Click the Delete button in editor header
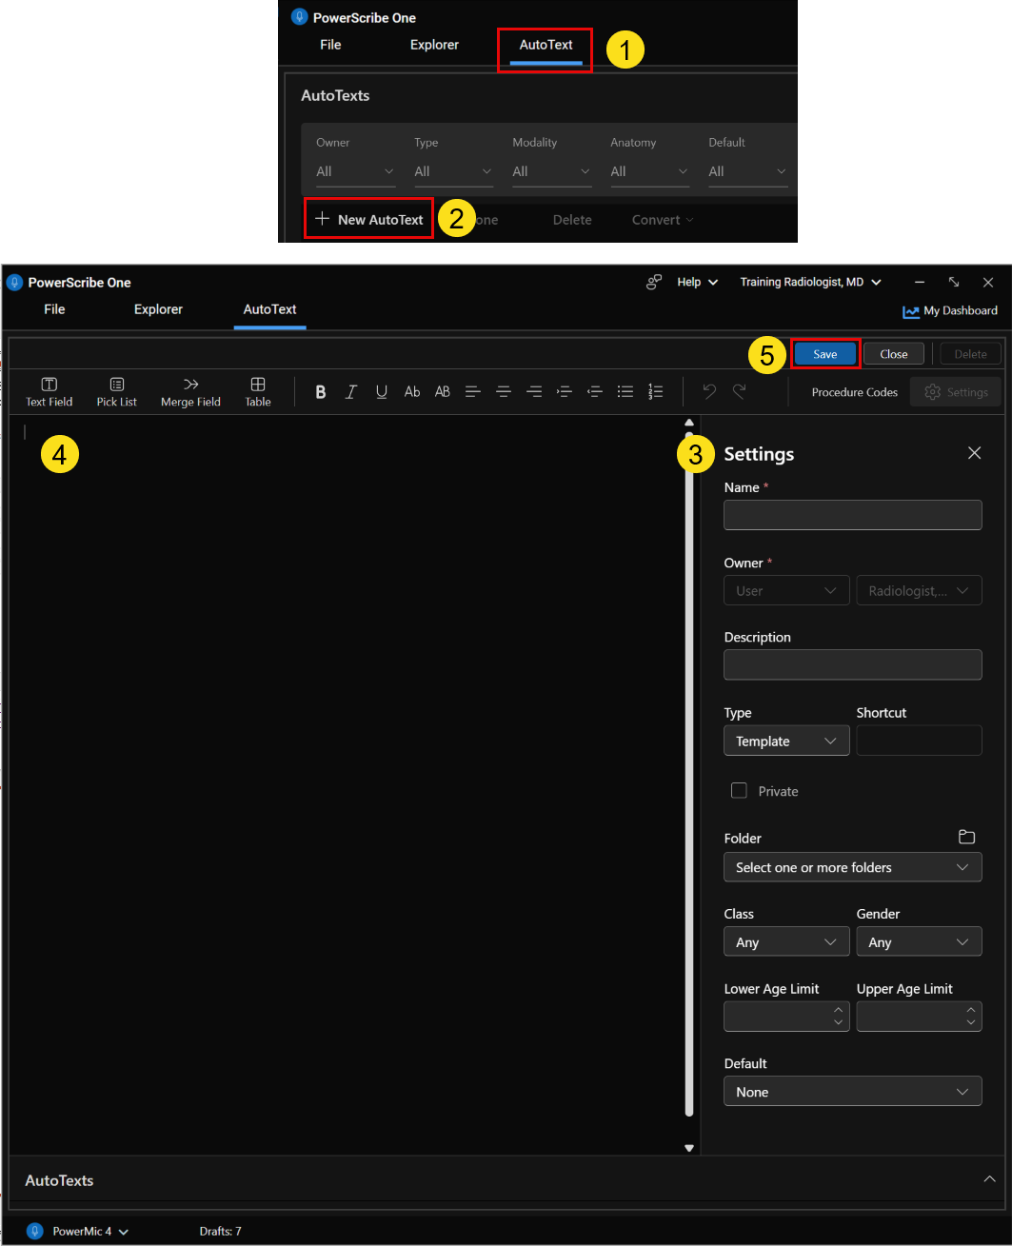 coord(970,354)
